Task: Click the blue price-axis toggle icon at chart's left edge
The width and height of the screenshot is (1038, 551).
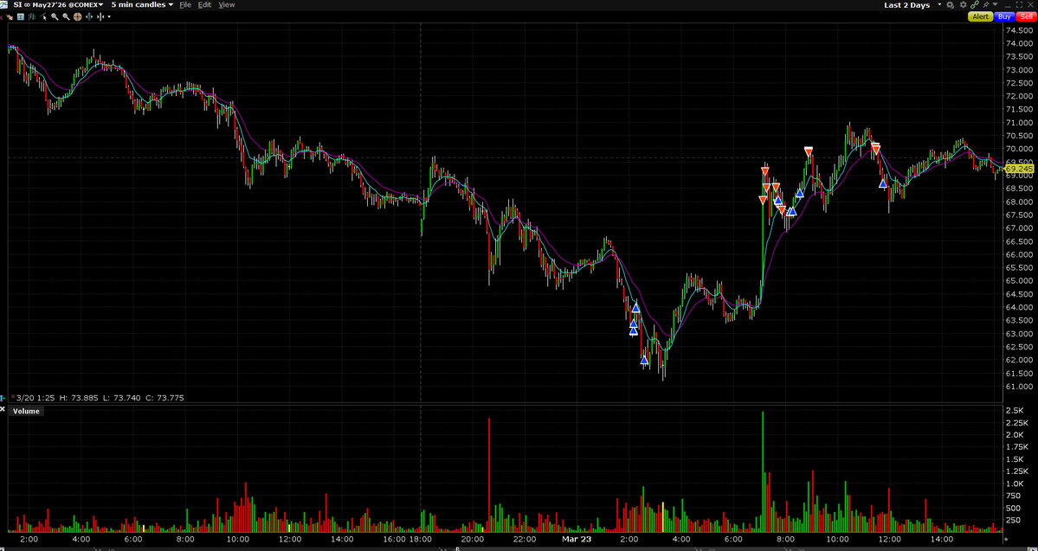Action: pos(3,398)
